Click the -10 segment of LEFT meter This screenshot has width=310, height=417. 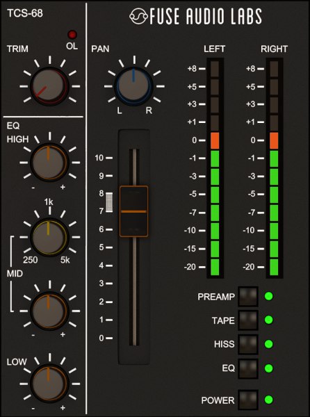(x=215, y=231)
